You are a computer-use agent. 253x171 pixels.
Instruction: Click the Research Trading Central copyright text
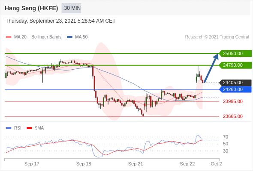217,37
